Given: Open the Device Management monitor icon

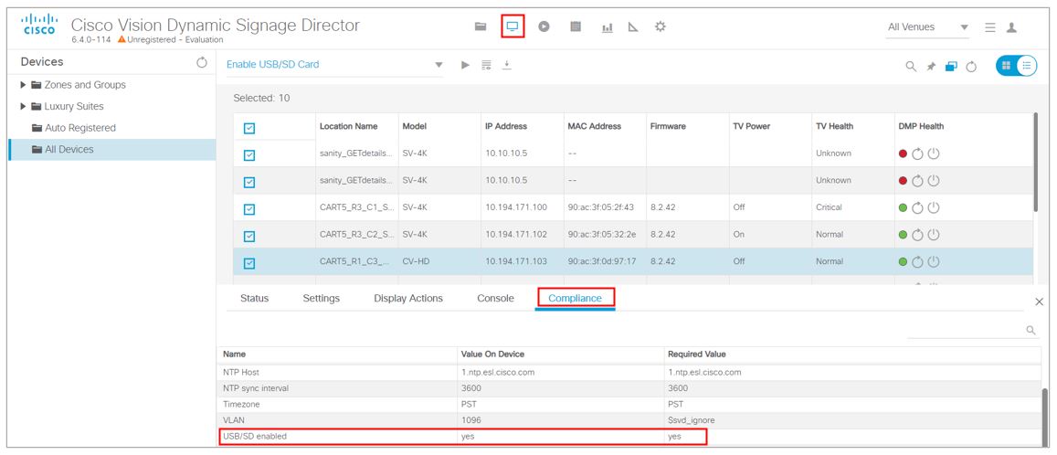Looking at the screenshot, I should [513, 27].
